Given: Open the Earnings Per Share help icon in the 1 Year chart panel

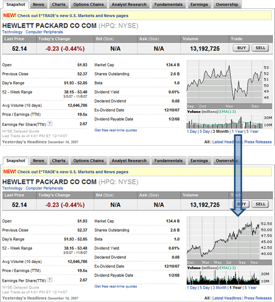Looking at the screenshot, I should coord(49,280).
